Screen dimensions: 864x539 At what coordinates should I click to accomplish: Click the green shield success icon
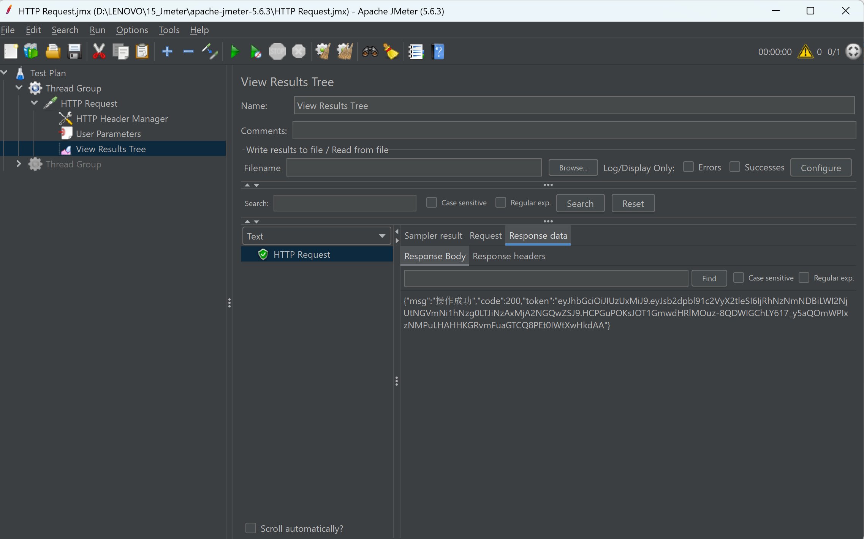[263, 254]
